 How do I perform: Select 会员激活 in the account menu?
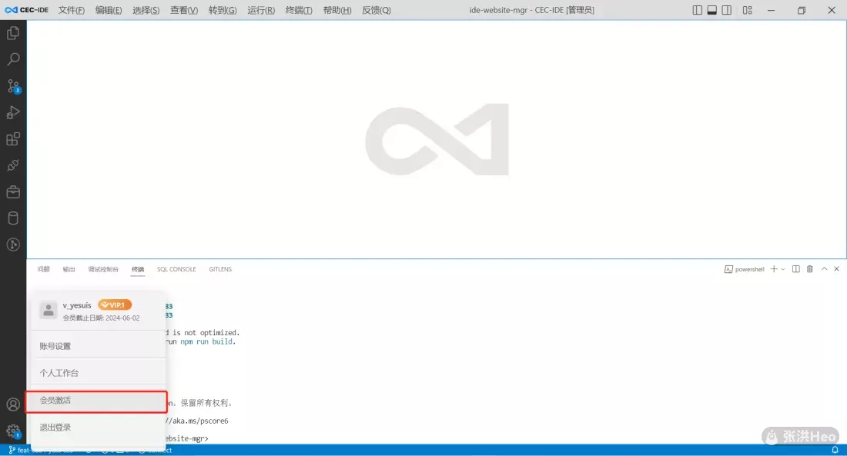(x=97, y=401)
